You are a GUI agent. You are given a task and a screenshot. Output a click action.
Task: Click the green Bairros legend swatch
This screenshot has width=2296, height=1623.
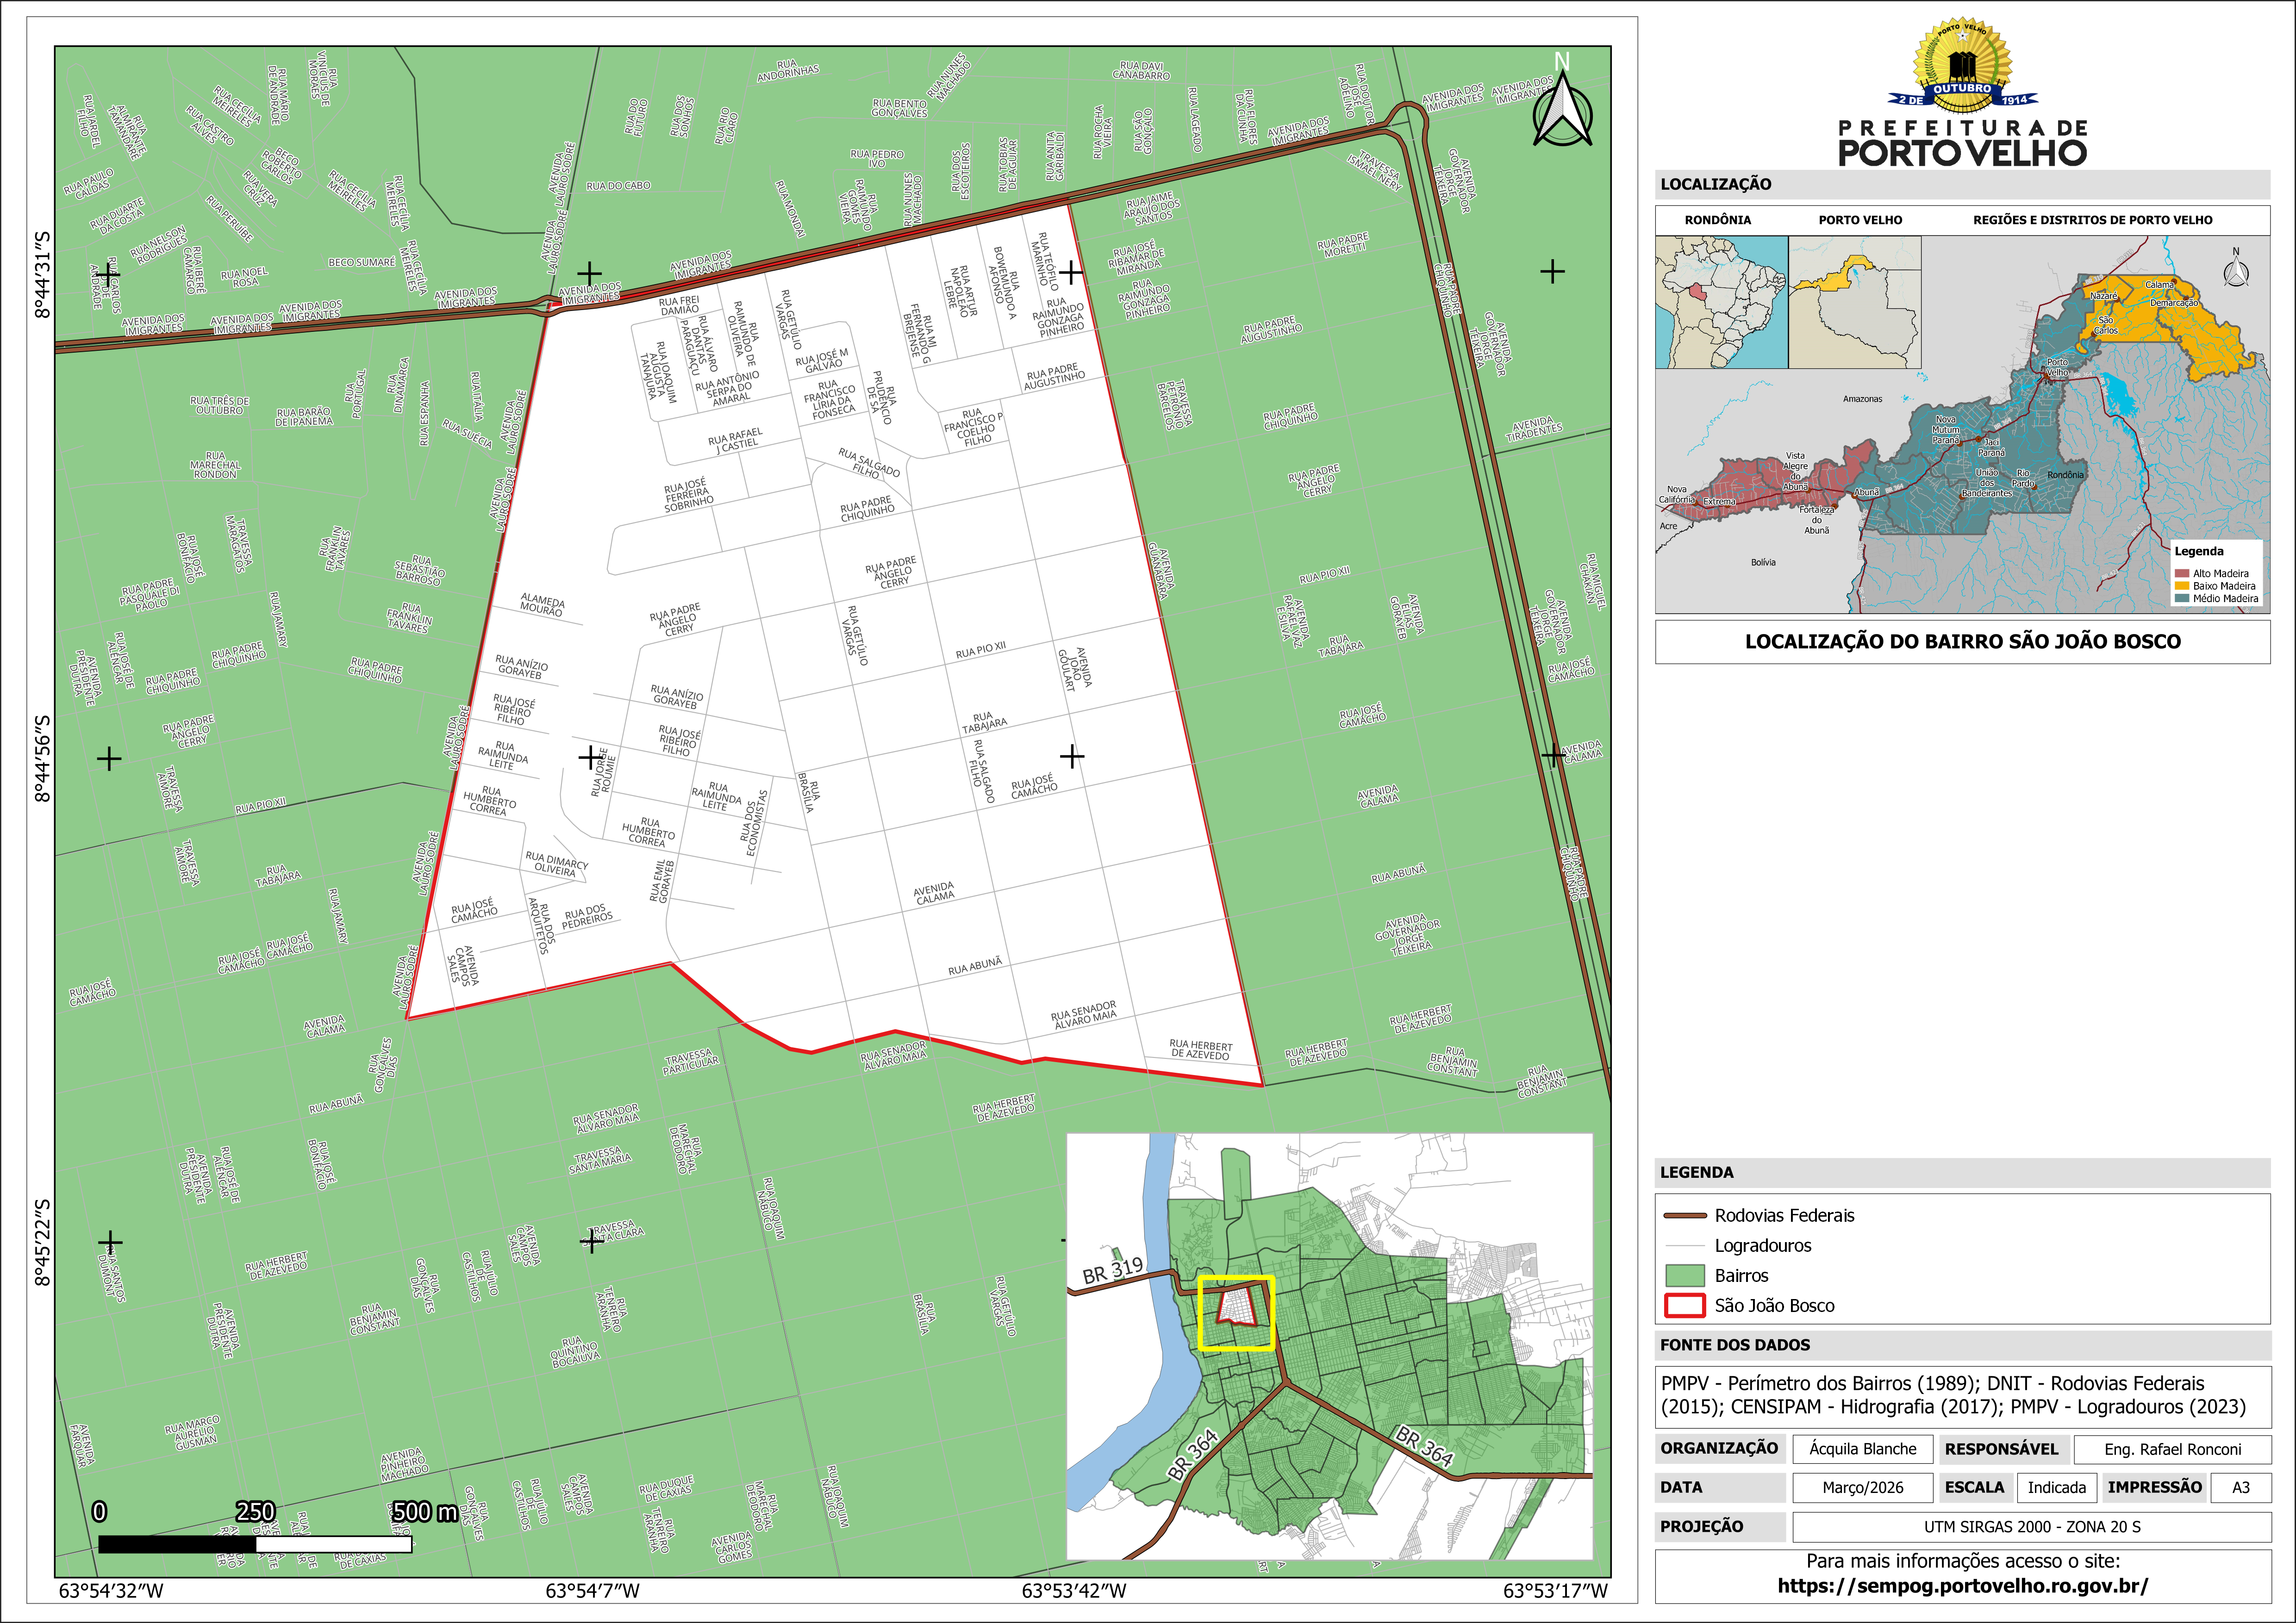coord(1685,1275)
